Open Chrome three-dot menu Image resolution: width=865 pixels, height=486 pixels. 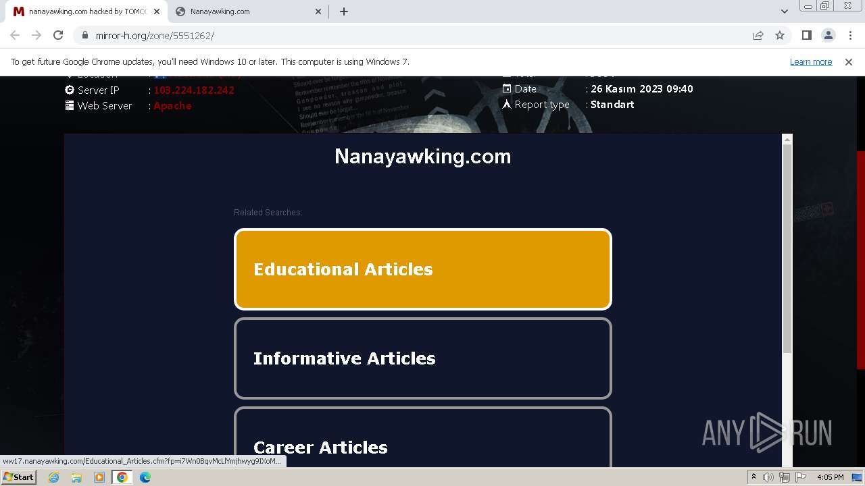pos(849,35)
